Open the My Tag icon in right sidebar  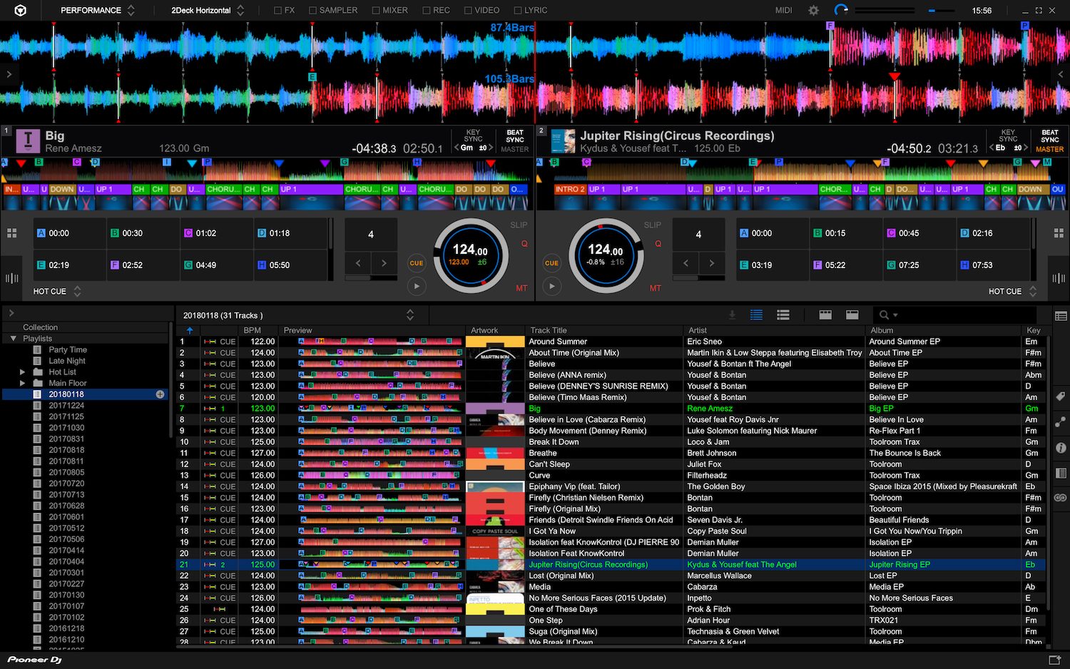(x=1061, y=397)
